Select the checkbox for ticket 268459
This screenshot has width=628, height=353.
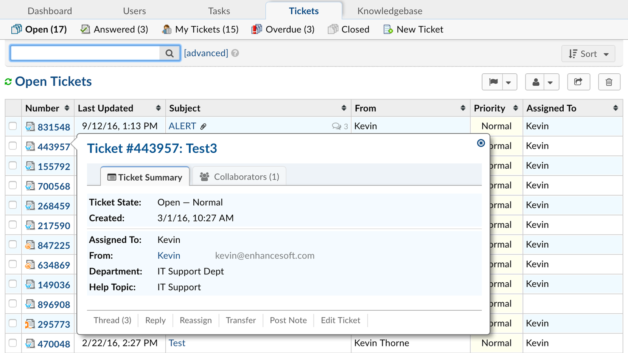coord(13,205)
